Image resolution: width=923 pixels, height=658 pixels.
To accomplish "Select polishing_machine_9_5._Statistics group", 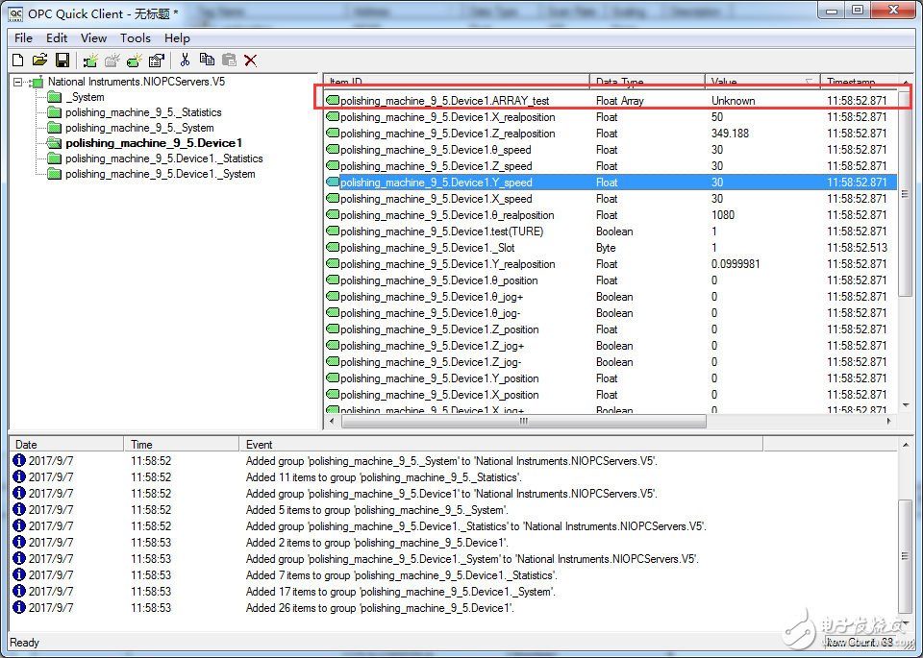I will (143, 112).
